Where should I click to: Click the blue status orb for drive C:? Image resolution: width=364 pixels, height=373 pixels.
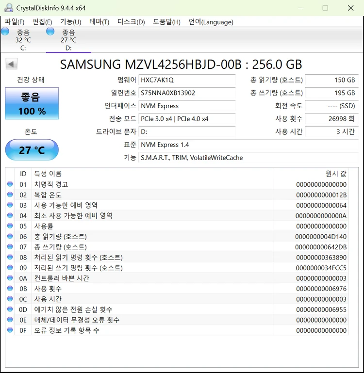pos(5,31)
